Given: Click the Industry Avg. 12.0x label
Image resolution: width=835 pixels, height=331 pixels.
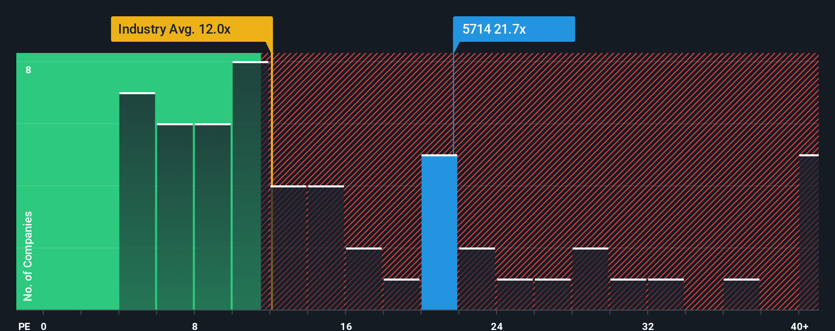Looking at the screenshot, I should (192, 29).
